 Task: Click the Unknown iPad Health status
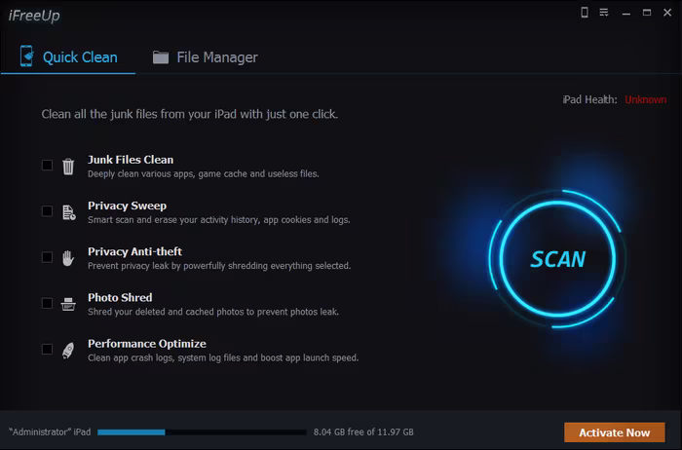[x=645, y=99]
